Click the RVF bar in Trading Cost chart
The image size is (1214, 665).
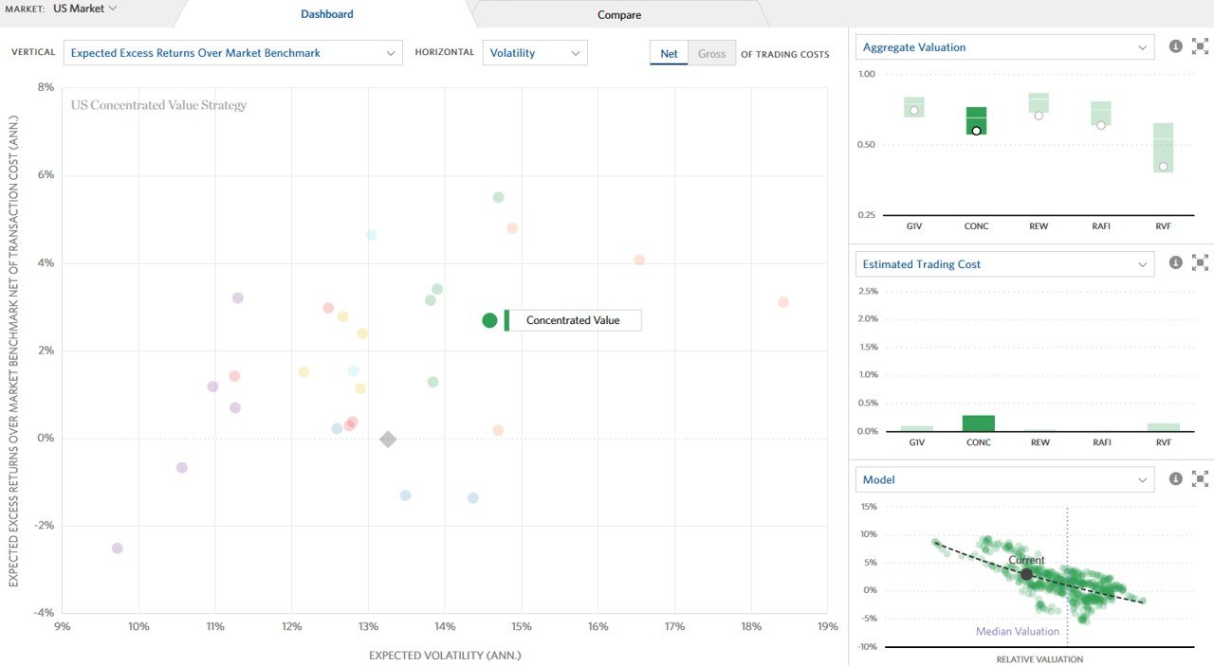coord(1164,427)
